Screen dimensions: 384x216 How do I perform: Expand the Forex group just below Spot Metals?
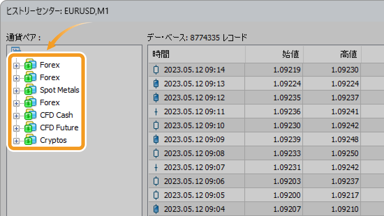[16, 103]
